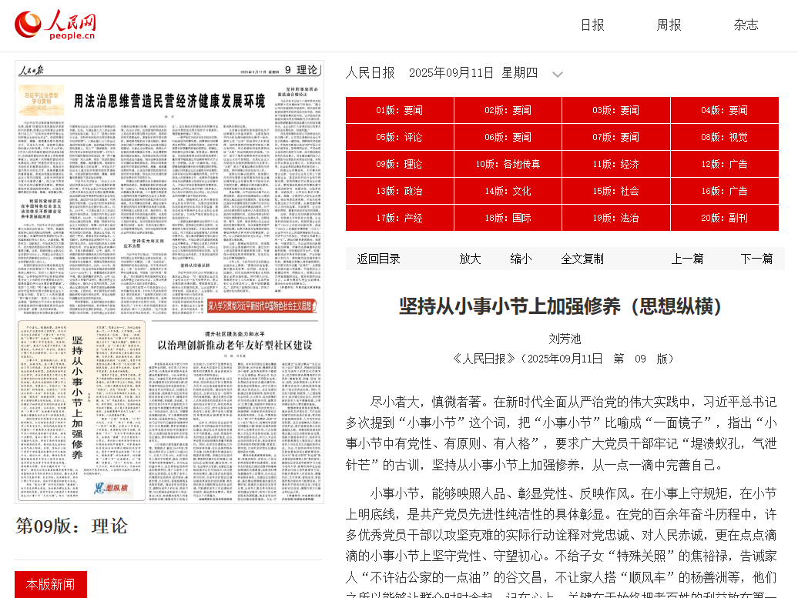Open the 日报 section
The image size is (798, 598).
coord(592,25)
